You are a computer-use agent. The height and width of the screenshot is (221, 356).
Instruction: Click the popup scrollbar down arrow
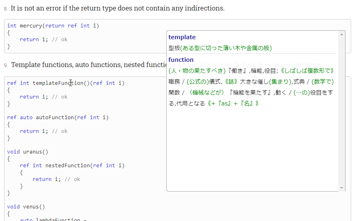pyautogui.click(x=342, y=188)
